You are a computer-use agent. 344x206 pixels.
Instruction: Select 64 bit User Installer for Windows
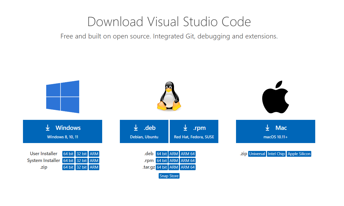pos(68,154)
